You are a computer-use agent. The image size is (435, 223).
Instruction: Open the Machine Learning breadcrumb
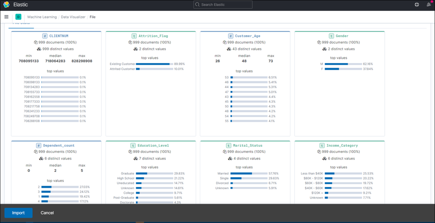coord(42,17)
